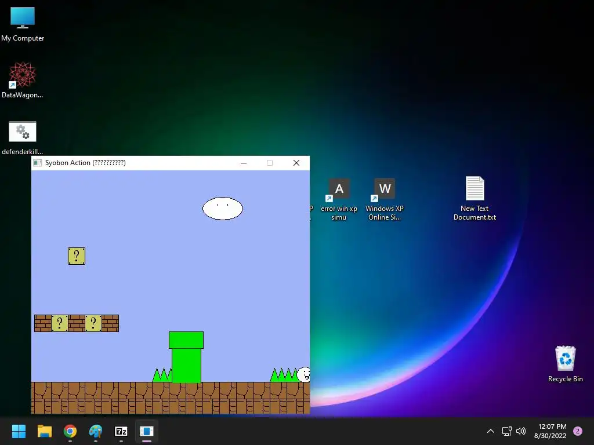The height and width of the screenshot is (445, 594).
Task: Open File Explorer from the taskbar
Action: pyautogui.click(x=44, y=431)
